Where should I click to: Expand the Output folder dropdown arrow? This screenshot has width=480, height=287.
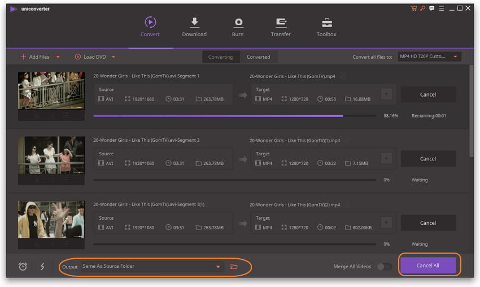(x=218, y=267)
